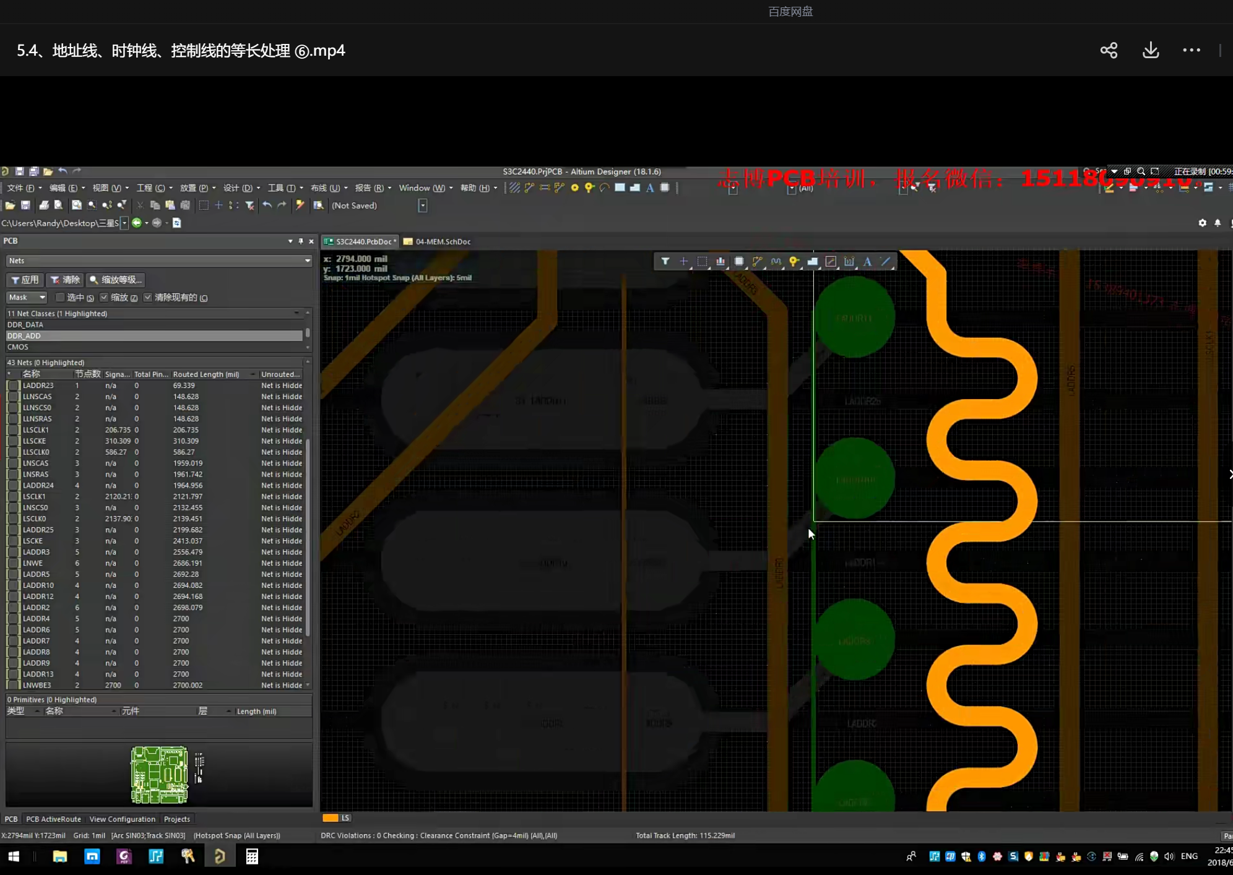The image size is (1233, 875).
Task: Select interactive length tuning tool
Action: tap(776, 262)
